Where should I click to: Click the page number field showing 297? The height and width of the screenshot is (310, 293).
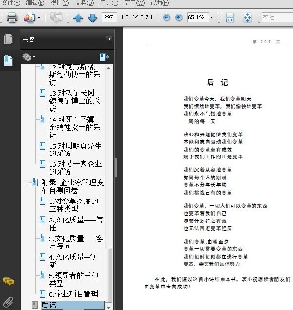pos(109,18)
